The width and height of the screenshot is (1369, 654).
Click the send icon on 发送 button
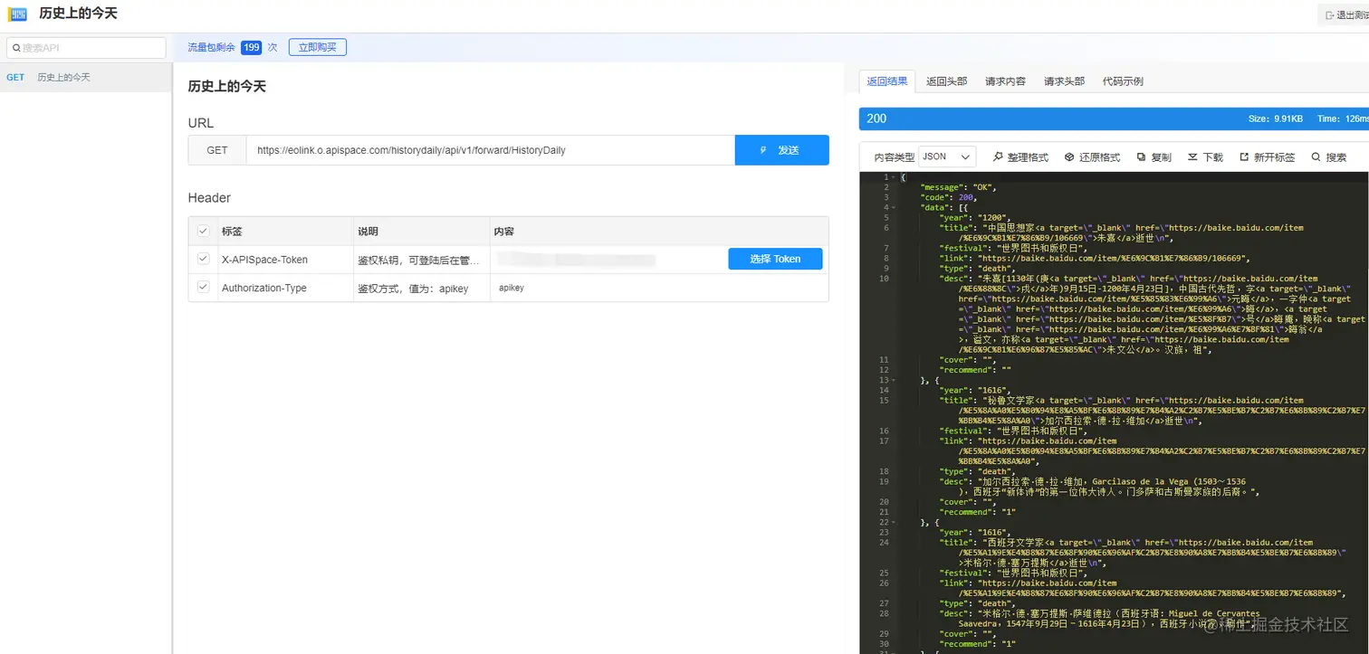pos(764,150)
